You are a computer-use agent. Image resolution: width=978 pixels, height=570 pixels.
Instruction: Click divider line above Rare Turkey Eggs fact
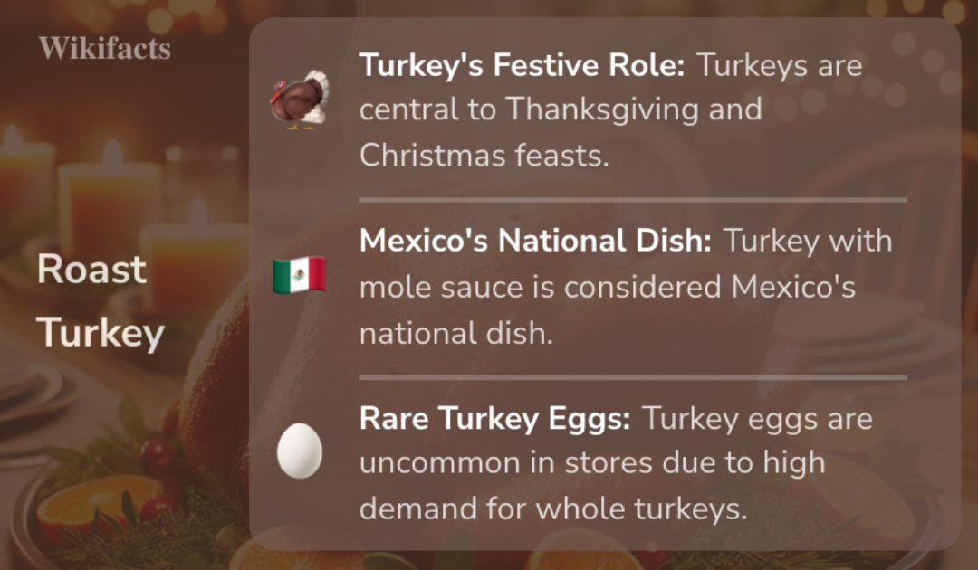click(632, 376)
